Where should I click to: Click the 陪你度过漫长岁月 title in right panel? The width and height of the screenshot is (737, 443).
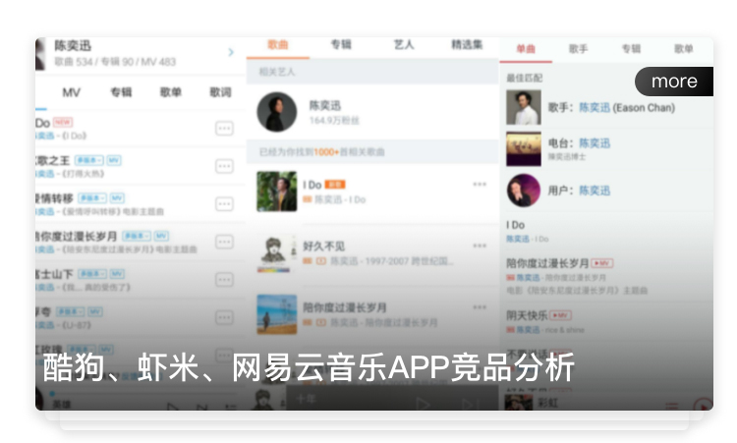click(x=547, y=263)
